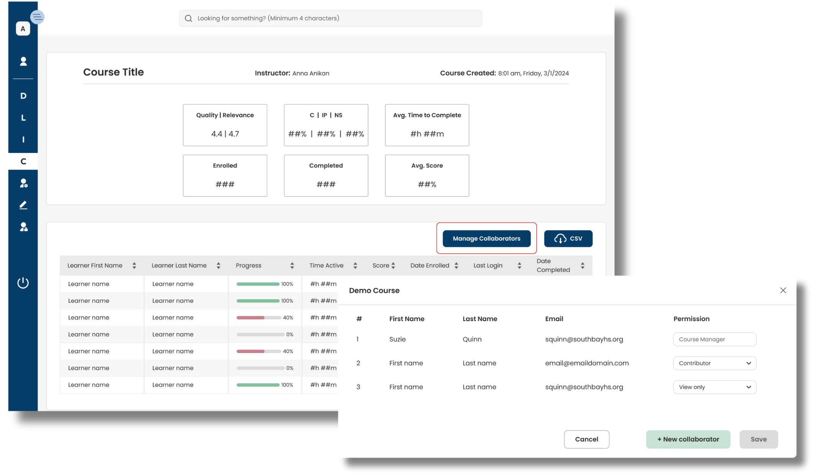Click the hamburger menu toggle icon
The width and height of the screenshot is (829, 476).
tap(37, 17)
